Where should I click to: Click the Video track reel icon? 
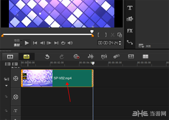pyautogui.click(x=16, y=78)
